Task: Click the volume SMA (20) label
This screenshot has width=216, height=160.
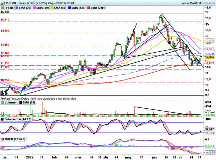Action: 27,102
